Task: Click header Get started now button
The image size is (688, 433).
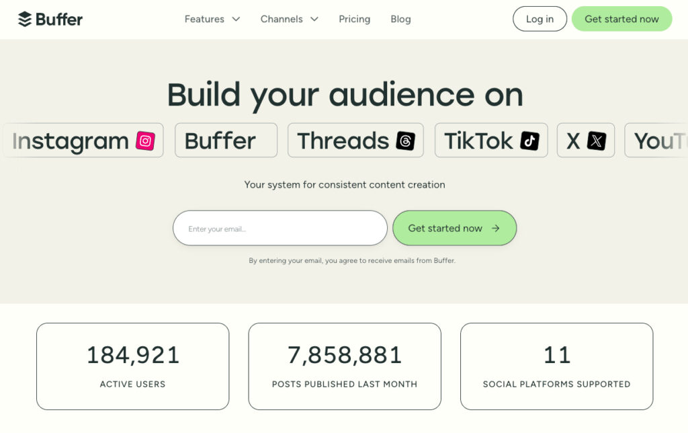Action: pos(621,19)
